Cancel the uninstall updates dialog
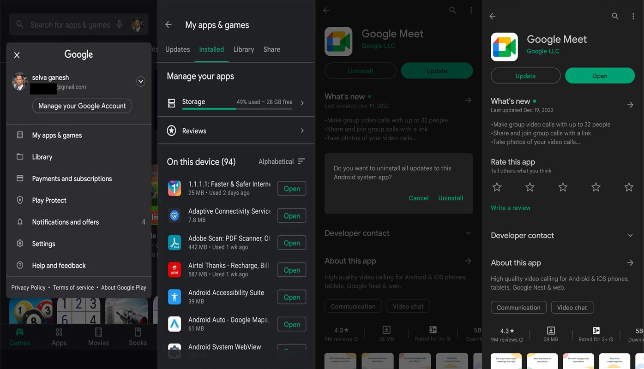The width and height of the screenshot is (644, 369). (x=419, y=198)
